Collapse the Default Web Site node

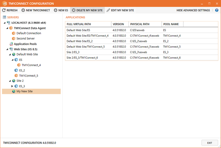click(10, 54)
